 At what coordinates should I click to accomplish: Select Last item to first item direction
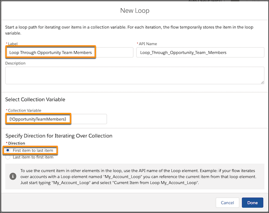pos(8,157)
